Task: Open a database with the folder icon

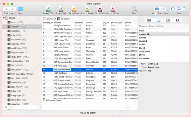Action: tap(20, 9)
